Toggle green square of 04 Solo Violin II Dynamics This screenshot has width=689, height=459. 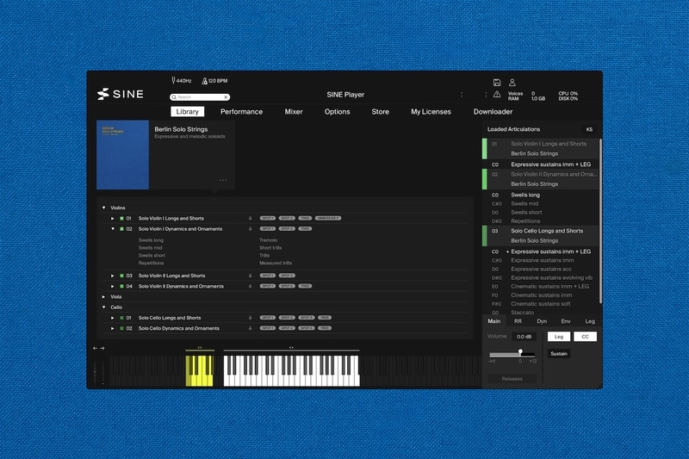coord(121,287)
